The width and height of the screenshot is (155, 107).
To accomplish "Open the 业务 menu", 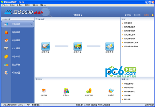I will (19, 5).
